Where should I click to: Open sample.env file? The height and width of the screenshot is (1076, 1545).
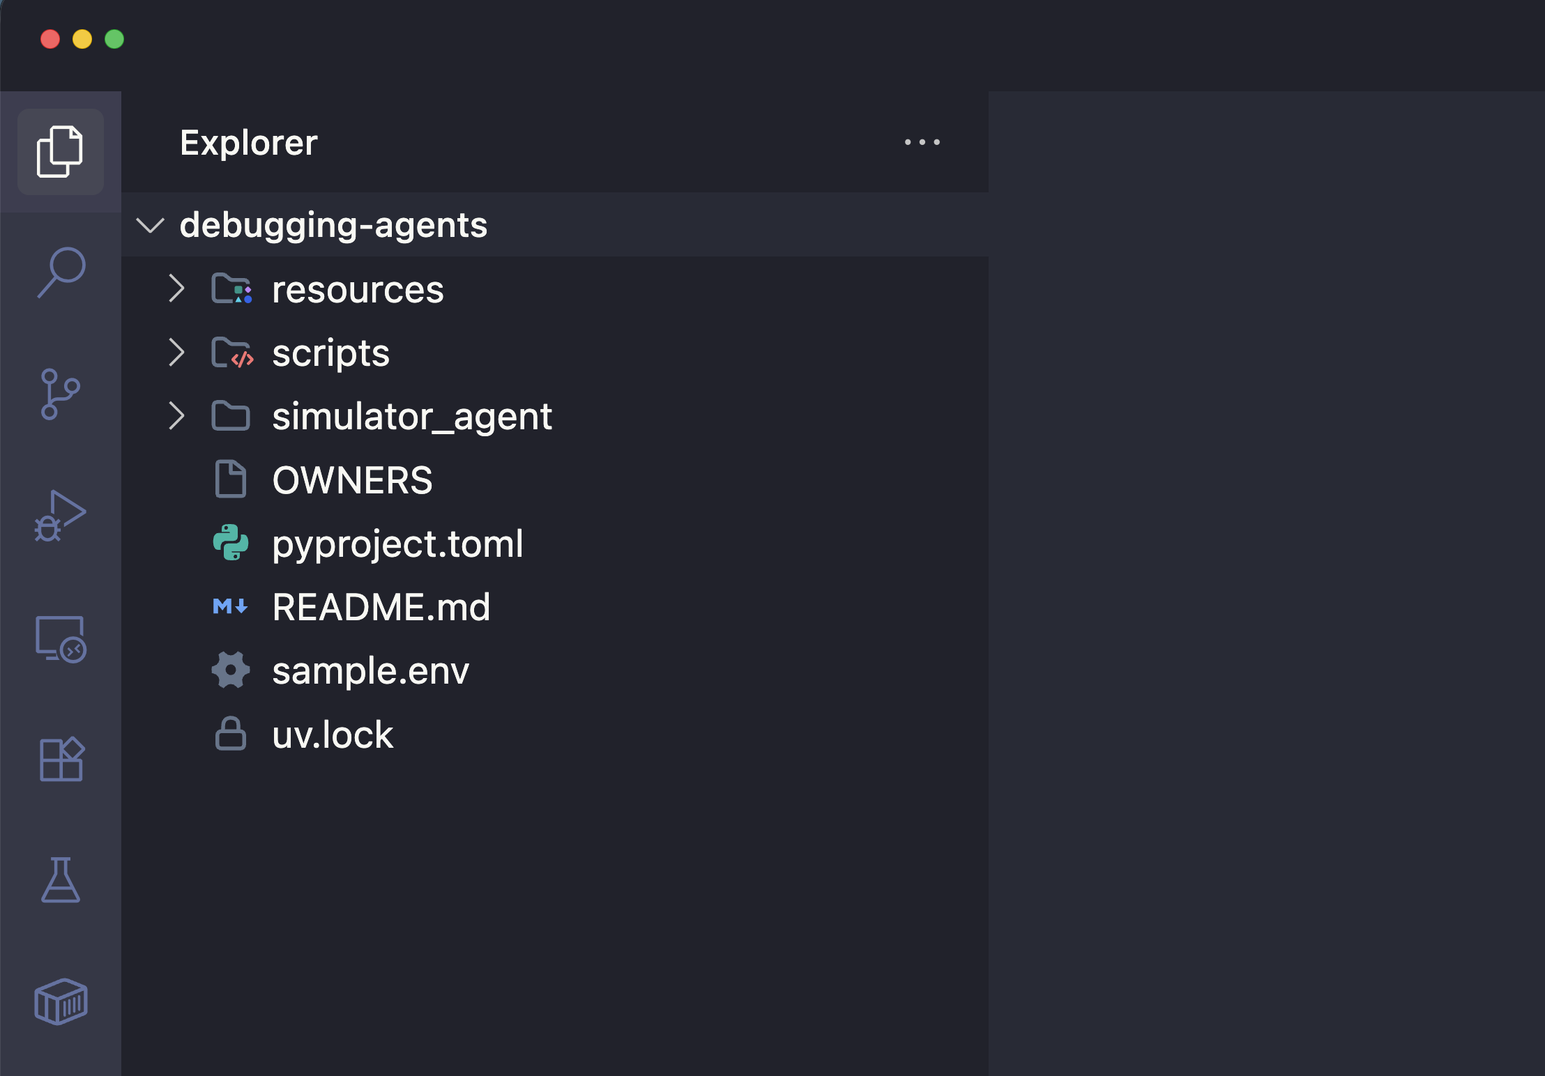(x=370, y=671)
